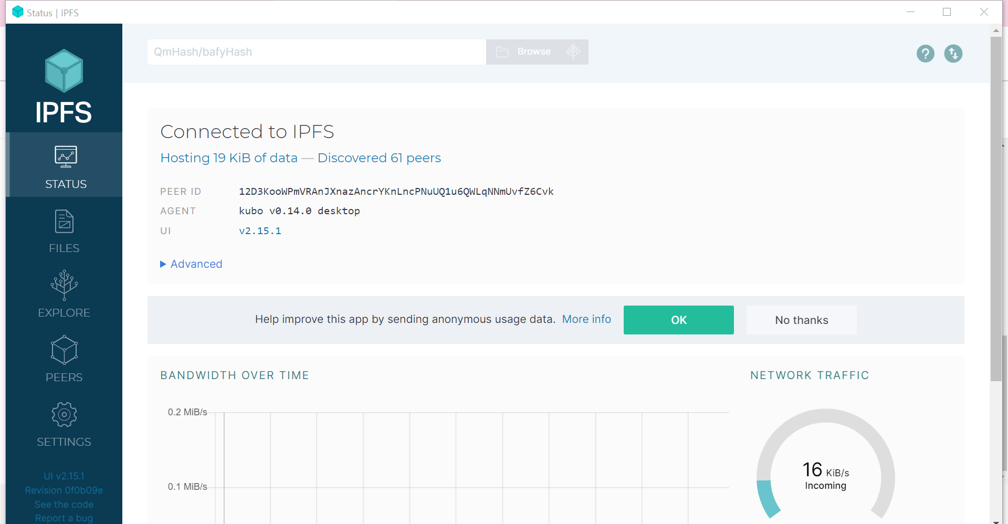Viewport: 1008px width, 524px height.
Task: Open the See the code link
Action: (64, 505)
